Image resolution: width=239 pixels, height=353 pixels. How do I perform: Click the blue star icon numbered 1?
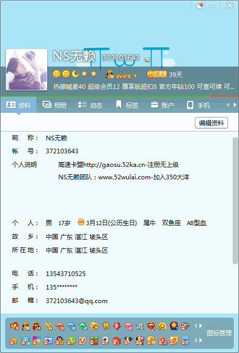[x=140, y=326]
